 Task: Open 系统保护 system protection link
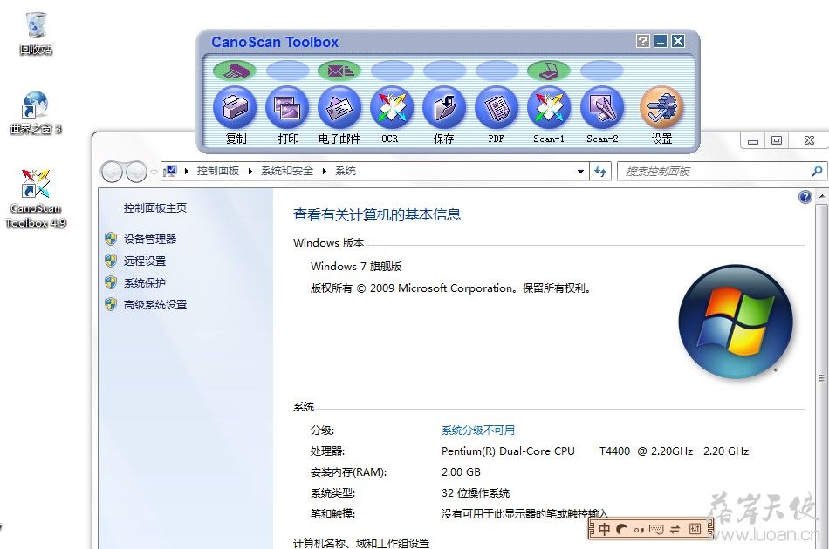pyautogui.click(x=144, y=283)
